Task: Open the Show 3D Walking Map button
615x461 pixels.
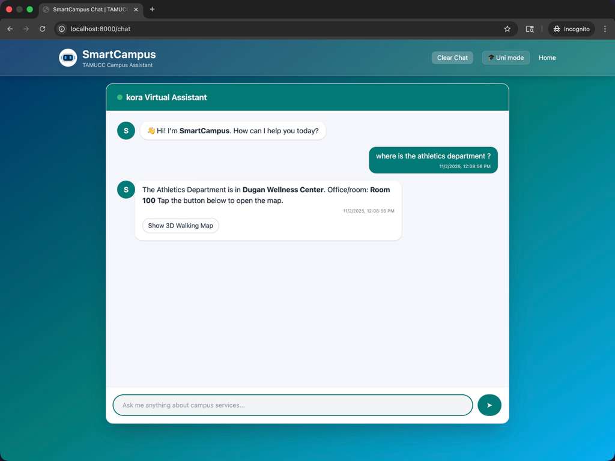Action: 180,226
